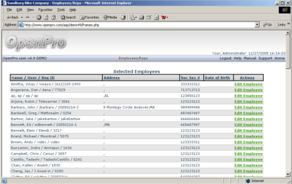Expand the Back button history arrow
Screen dimensions: 292x184
(x=22, y=17)
